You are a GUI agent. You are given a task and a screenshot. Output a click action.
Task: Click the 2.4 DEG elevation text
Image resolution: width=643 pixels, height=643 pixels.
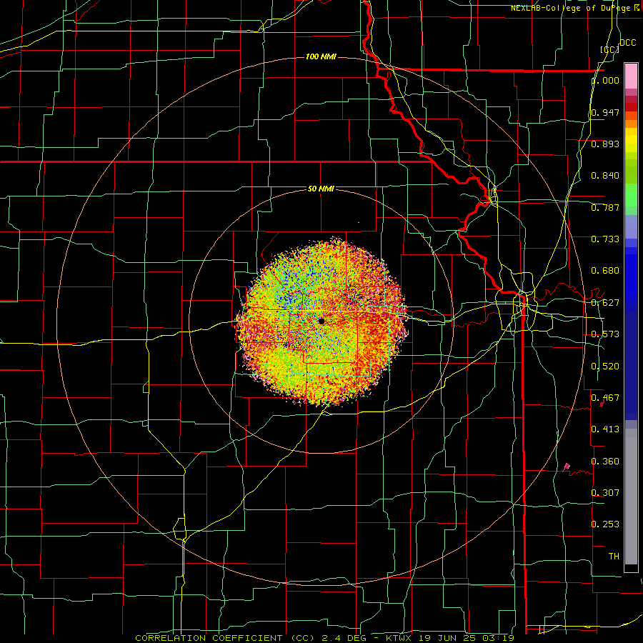(342, 638)
